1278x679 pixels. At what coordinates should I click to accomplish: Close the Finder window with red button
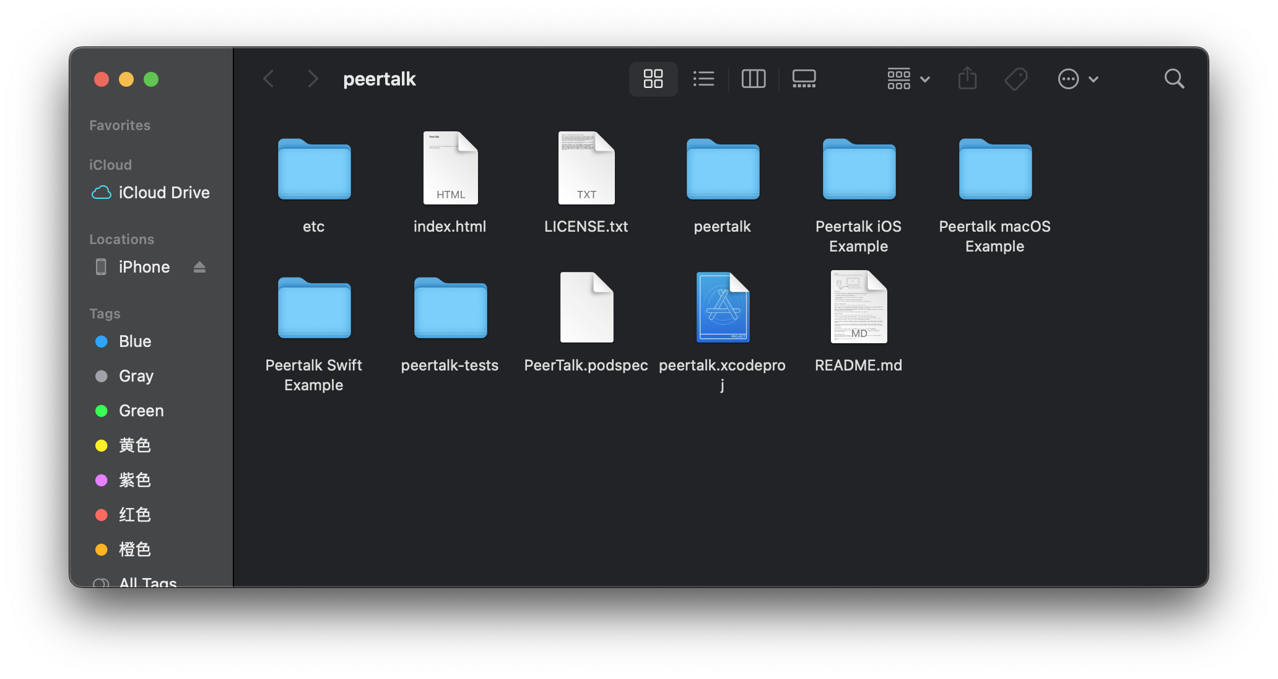tap(102, 79)
